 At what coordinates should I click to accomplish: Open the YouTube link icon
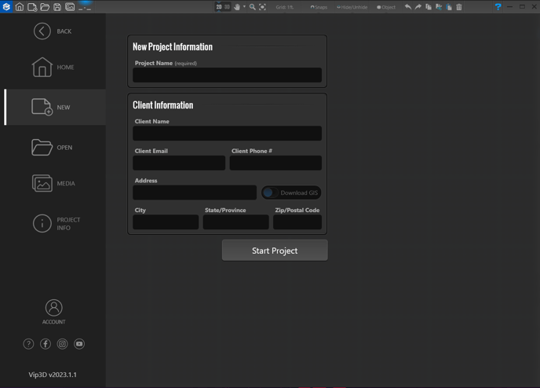pyautogui.click(x=79, y=344)
